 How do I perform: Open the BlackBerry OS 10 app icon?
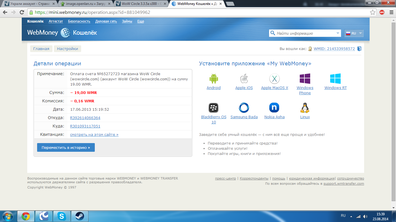(x=213, y=108)
